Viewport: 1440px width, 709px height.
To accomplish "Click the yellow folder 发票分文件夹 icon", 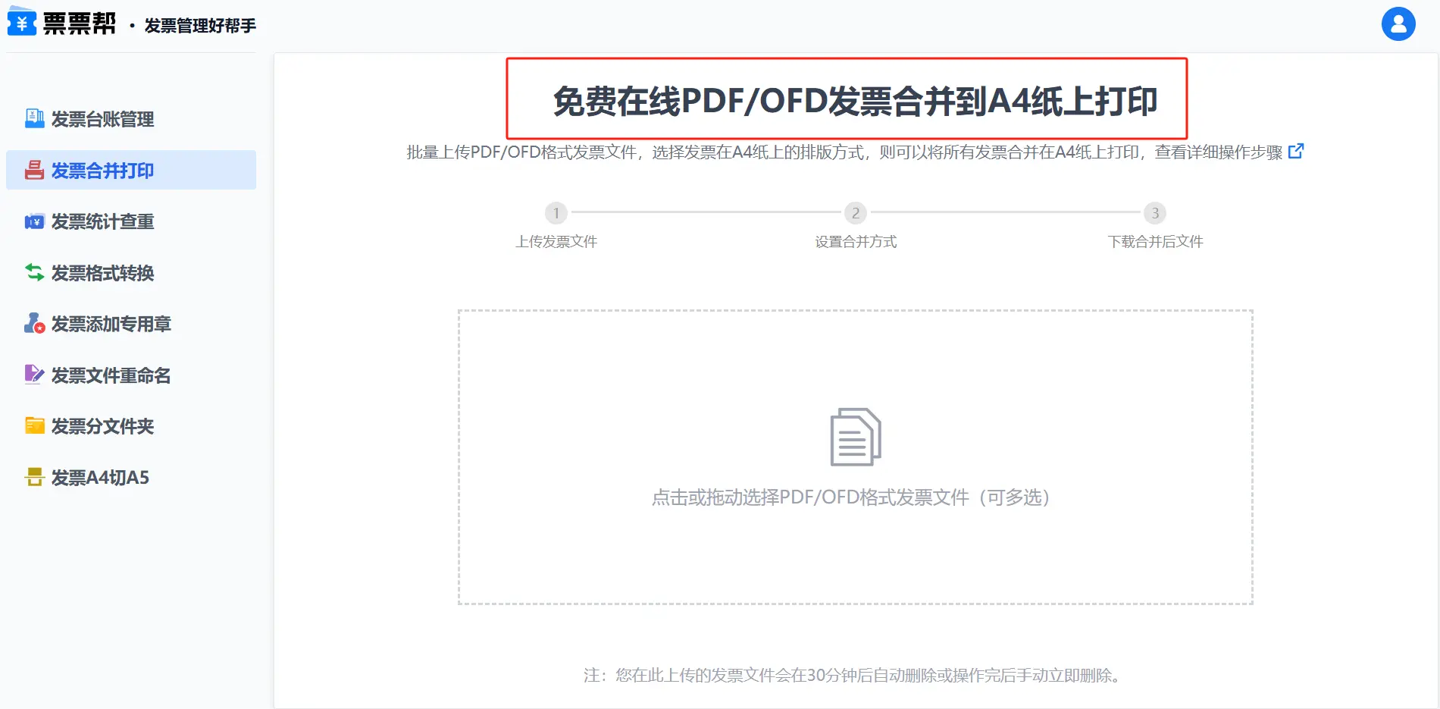I will point(34,426).
